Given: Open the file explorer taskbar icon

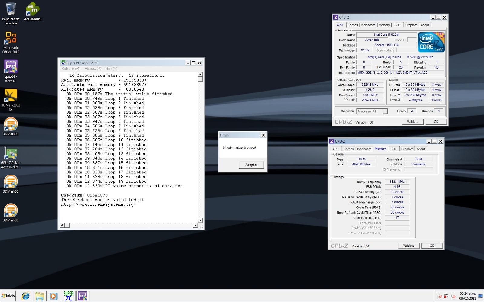Looking at the screenshot, I should tap(40, 296).
